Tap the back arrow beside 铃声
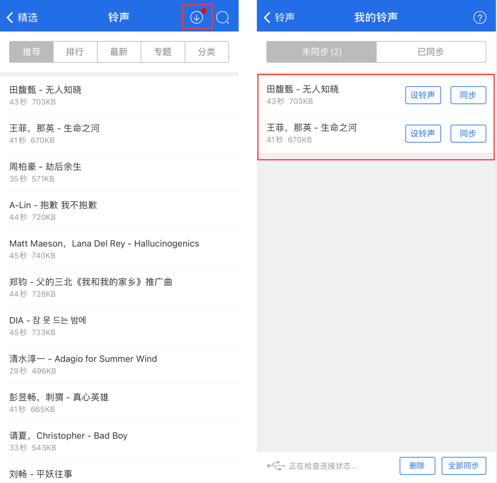The height and width of the screenshot is (483, 497). [267, 17]
